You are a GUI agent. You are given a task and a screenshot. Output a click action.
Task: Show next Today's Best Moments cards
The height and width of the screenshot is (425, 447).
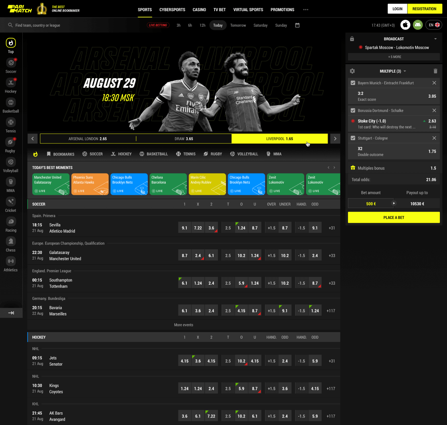click(334, 167)
